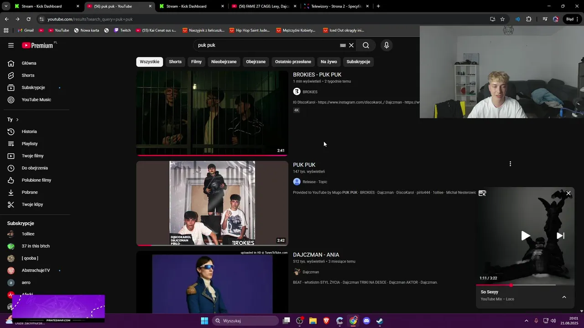Open the BROKIES channel link
The width and height of the screenshot is (584, 328).
pyautogui.click(x=310, y=92)
